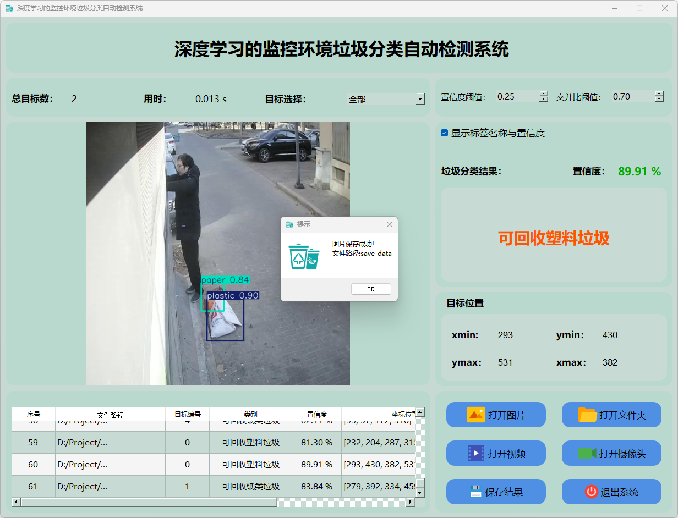Click the 置信度阈值 value field 0.25
Image resolution: width=678 pixels, height=518 pixels.
(x=516, y=97)
